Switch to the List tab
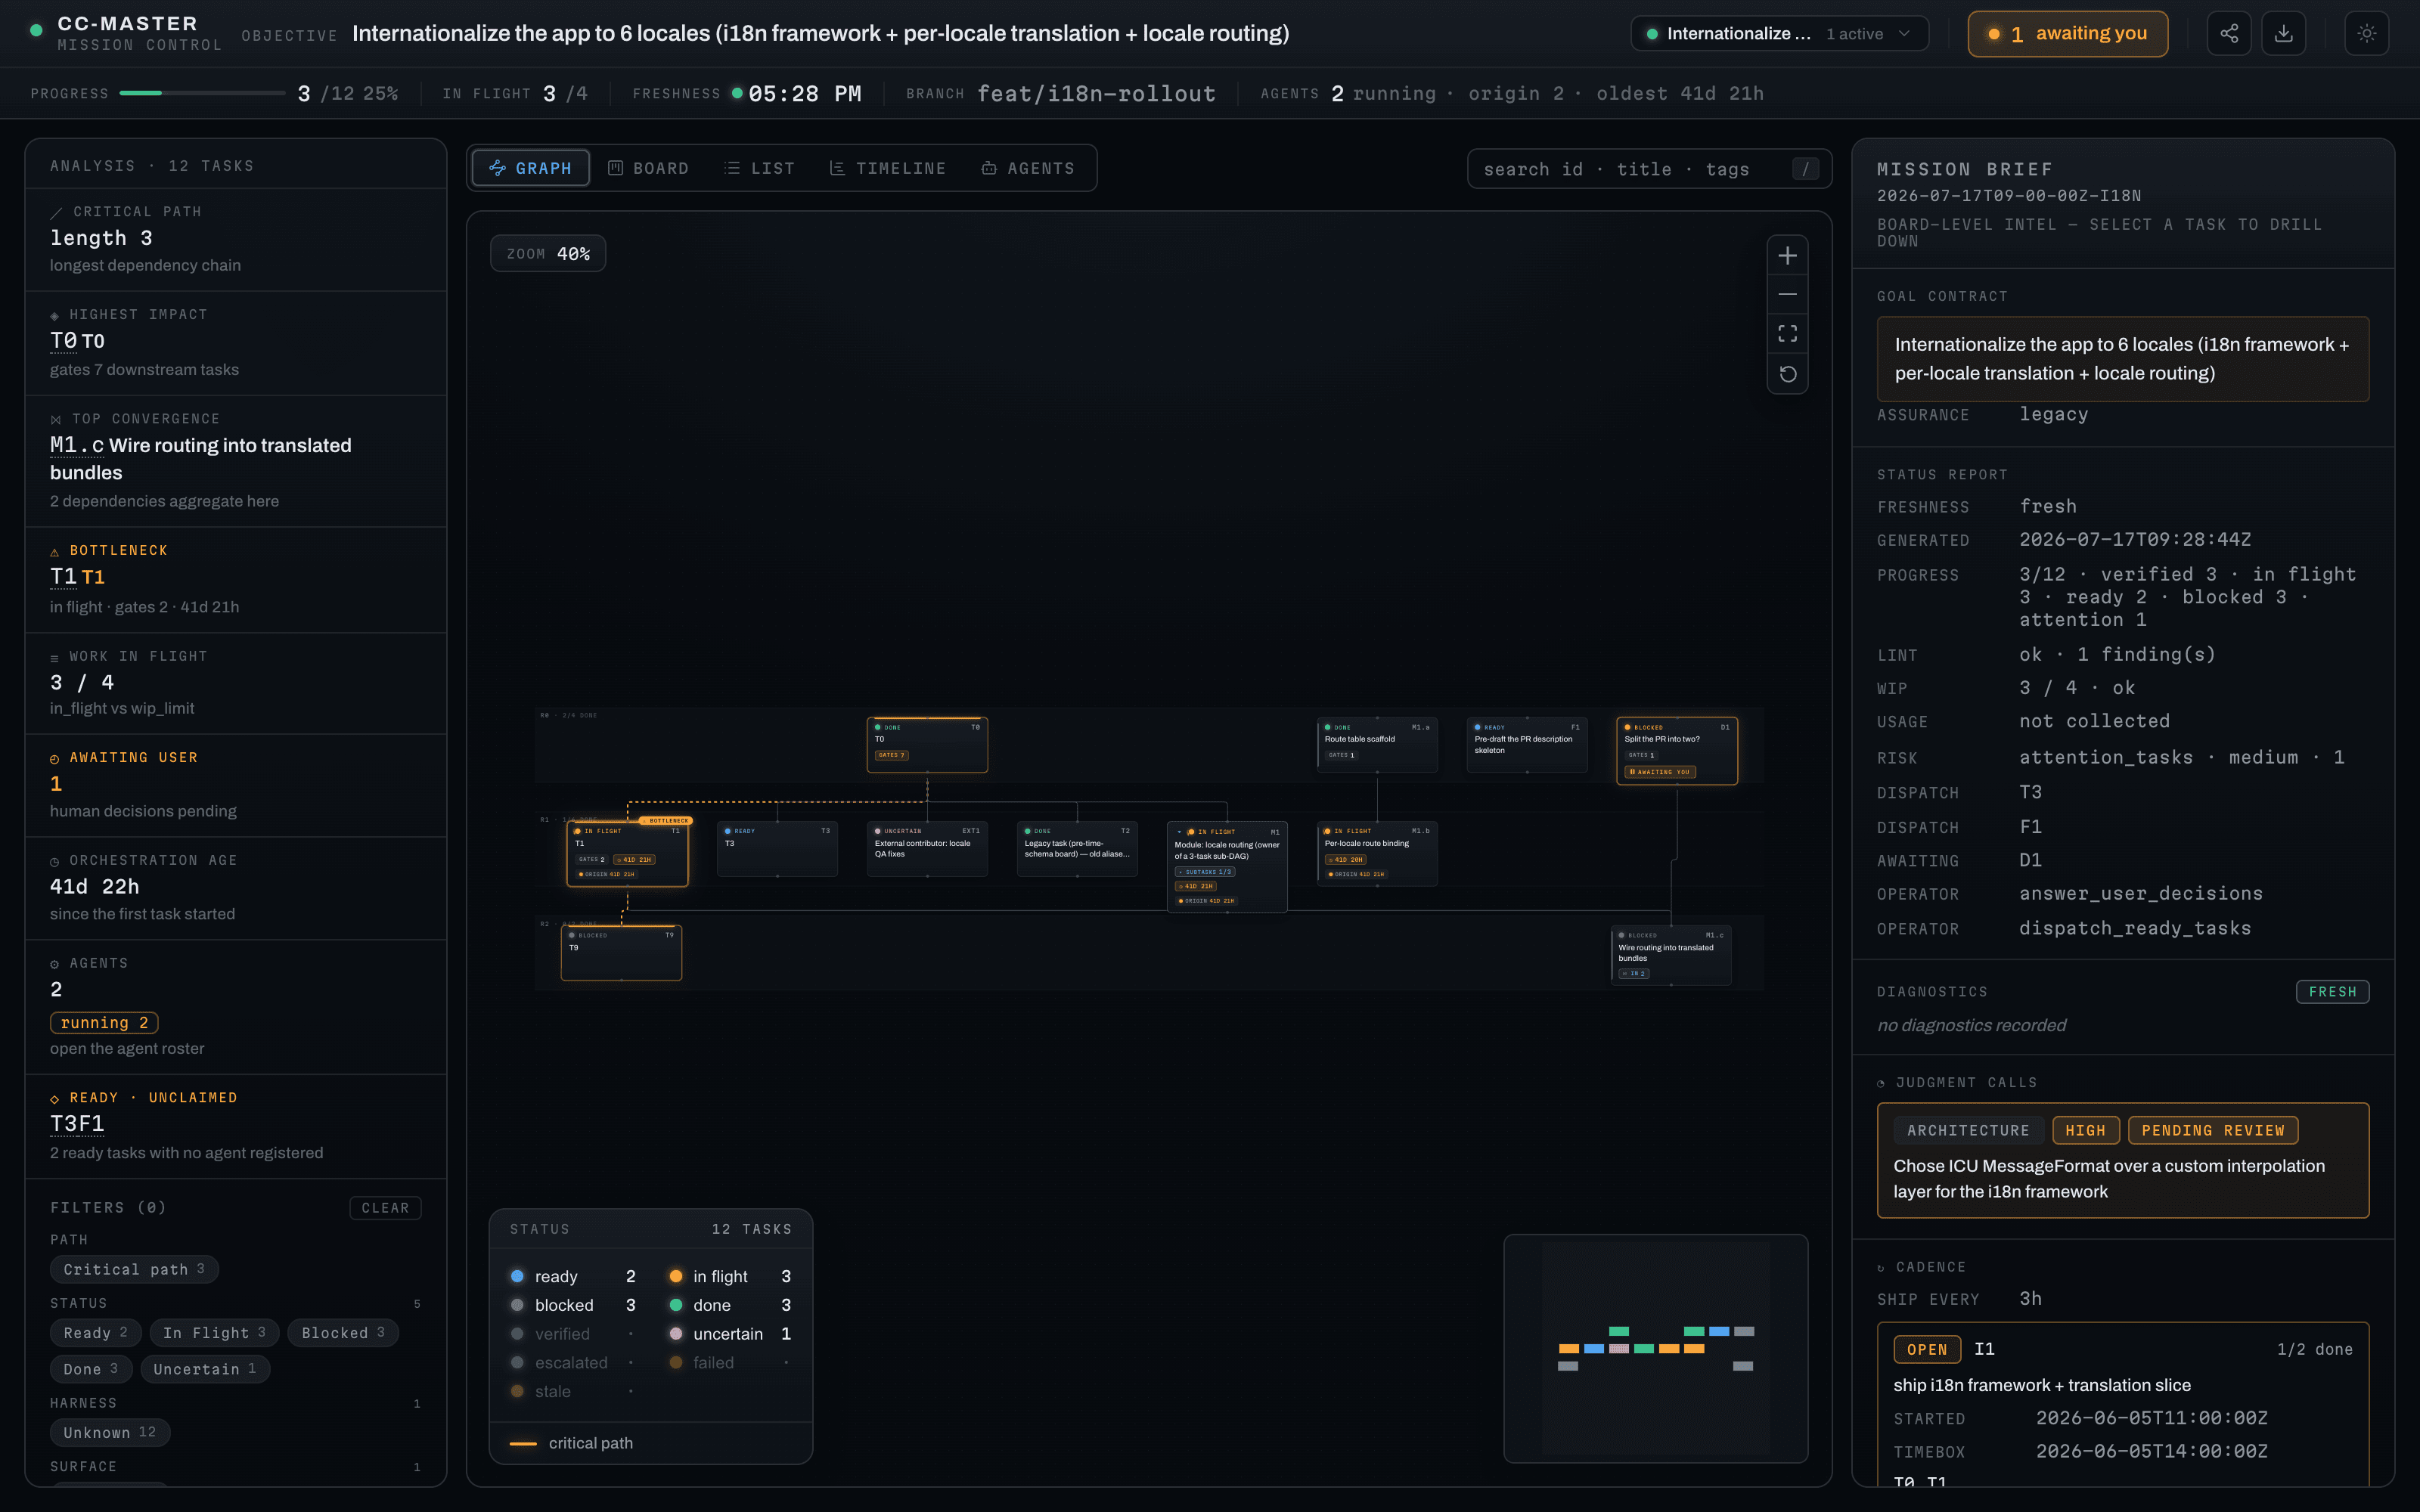This screenshot has width=2420, height=1512. (759, 168)
